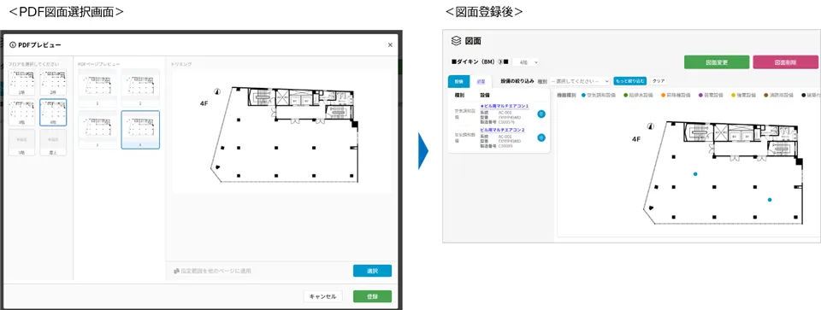Click the 空気調和設備 blue legend dot
Viewport: 821px width, 310px height.
pos(584,96)
